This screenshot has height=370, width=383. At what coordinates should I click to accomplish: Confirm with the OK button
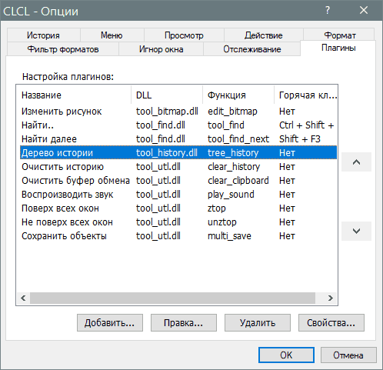tap(286, 355)
